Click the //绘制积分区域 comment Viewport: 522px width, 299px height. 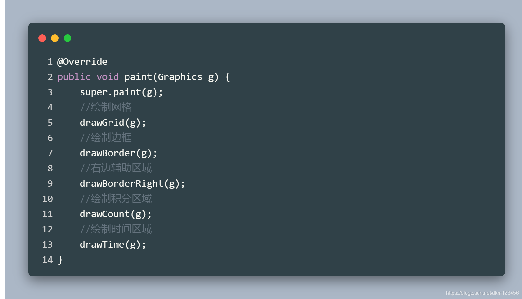[x=116, y=199]
